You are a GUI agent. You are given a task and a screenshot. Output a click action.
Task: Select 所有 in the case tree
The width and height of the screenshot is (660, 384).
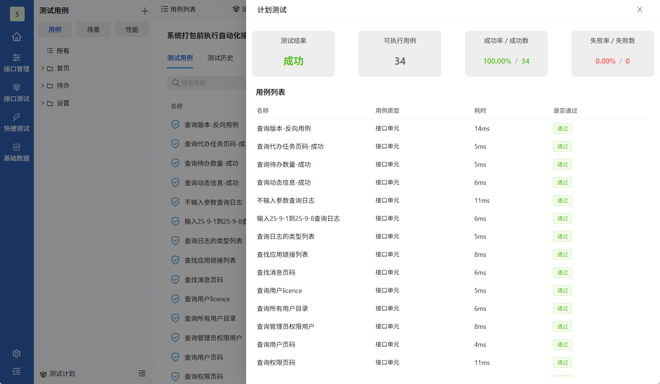(x=58, y=51)
